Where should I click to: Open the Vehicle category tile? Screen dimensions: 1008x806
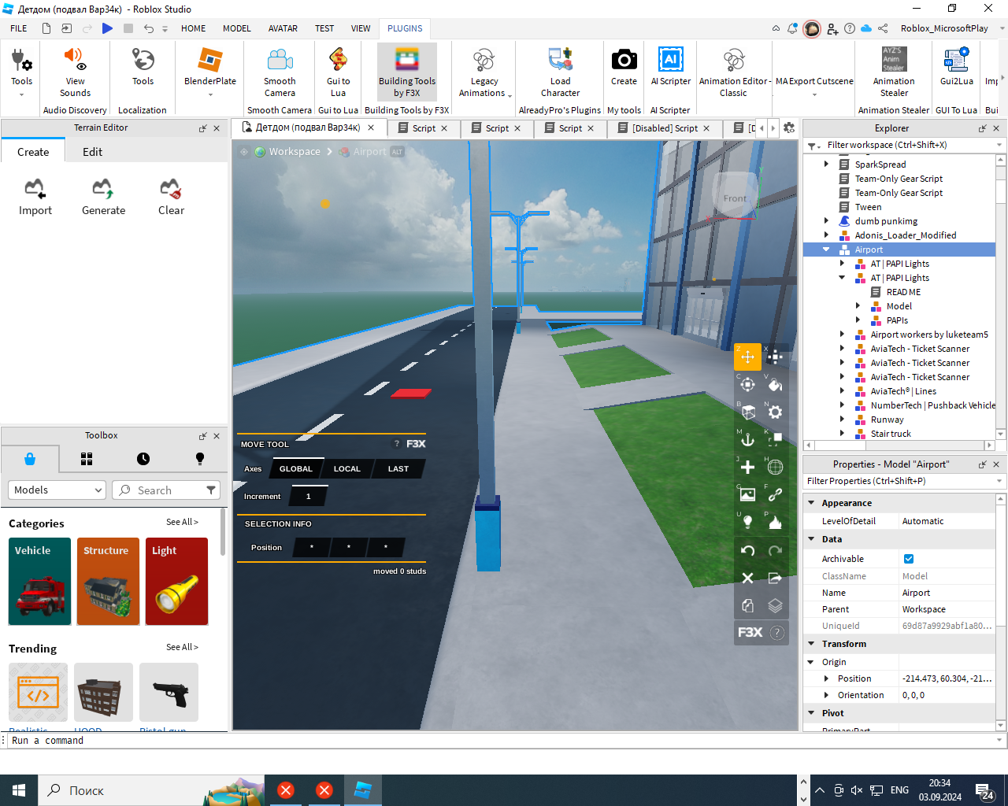click(40, 582)
